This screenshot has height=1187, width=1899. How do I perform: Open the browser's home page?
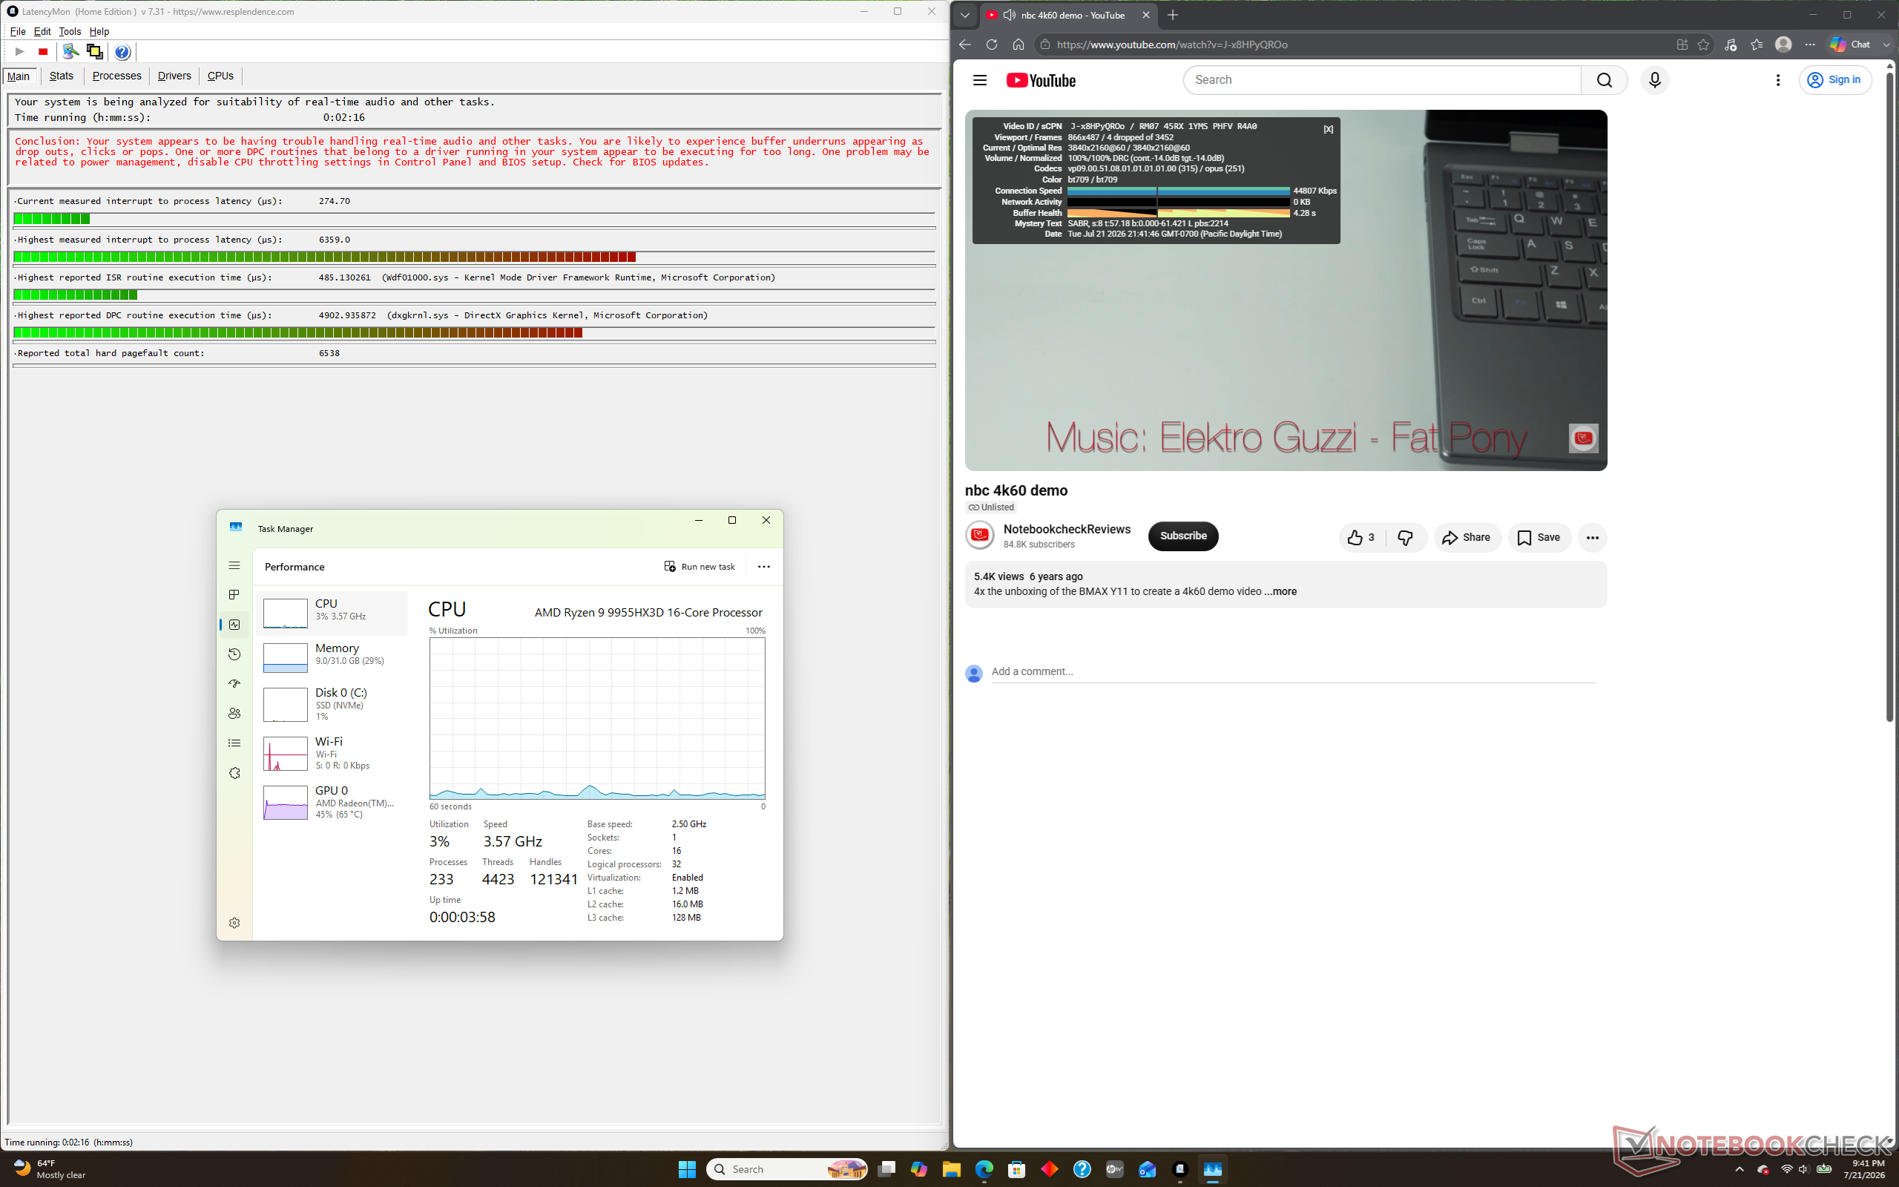coord(1018,45)
